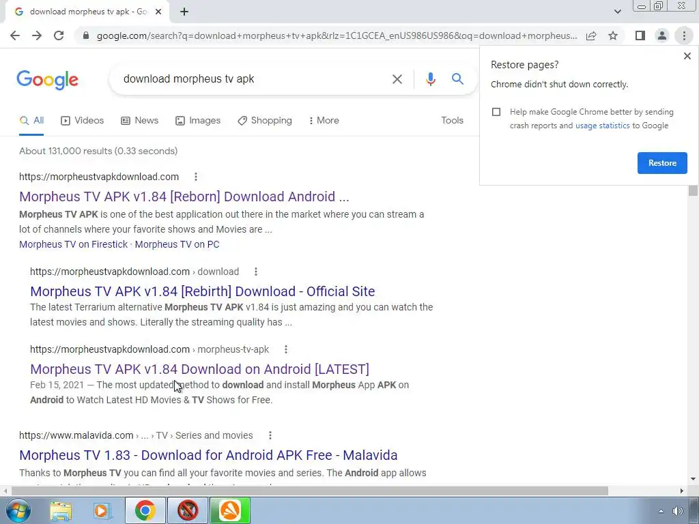The width and height of the screenshot is (699, 524).
Task: View site information via the lock icon
Action: (x=86, y=35)
